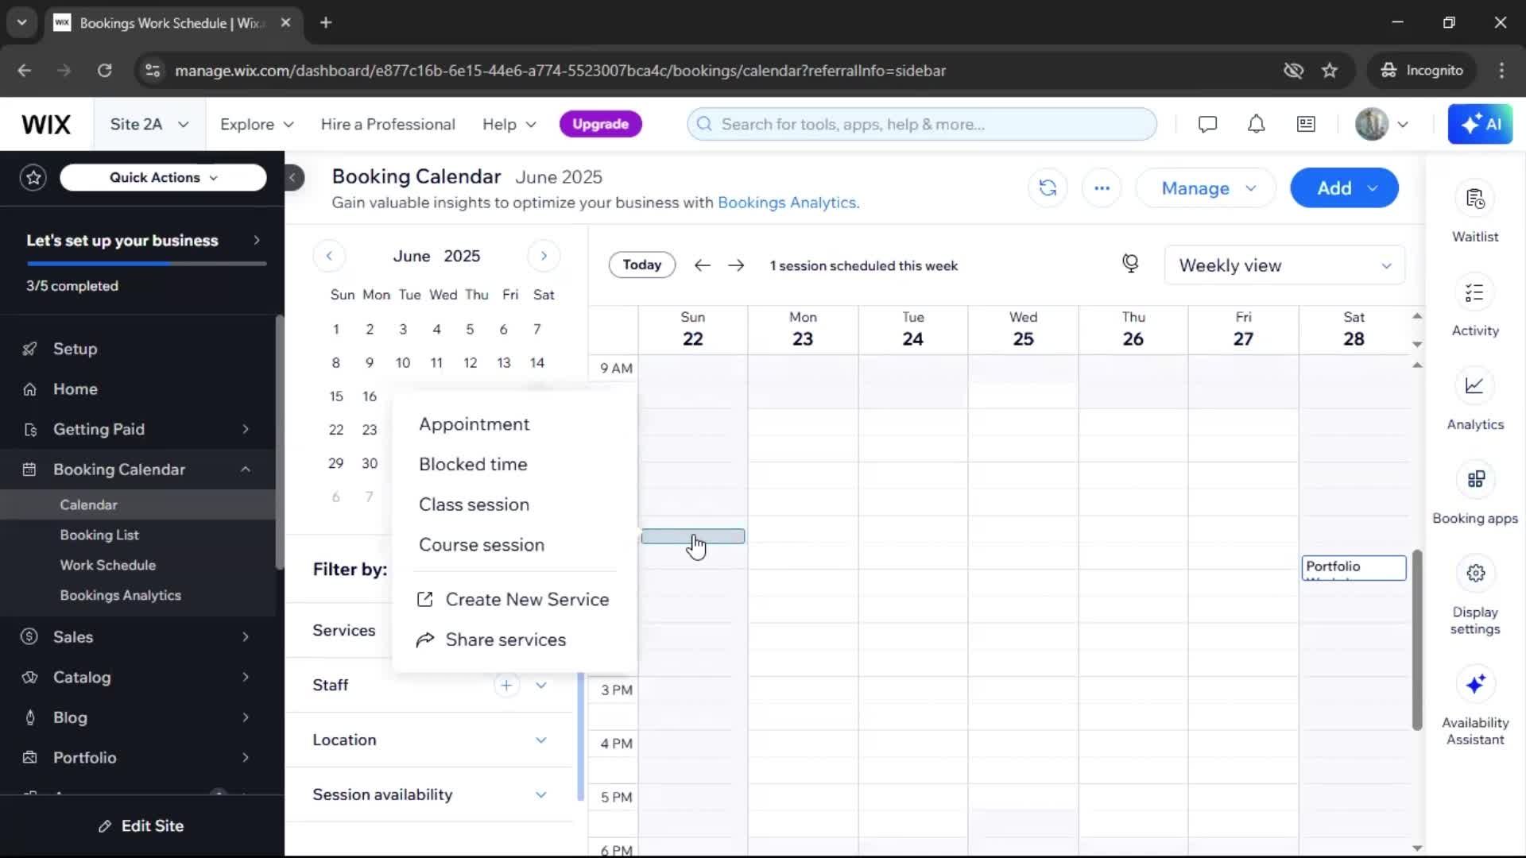Open the Analytics panel icon
The width and height of the screenshot is (1526, 858).
click(1475, 387)
